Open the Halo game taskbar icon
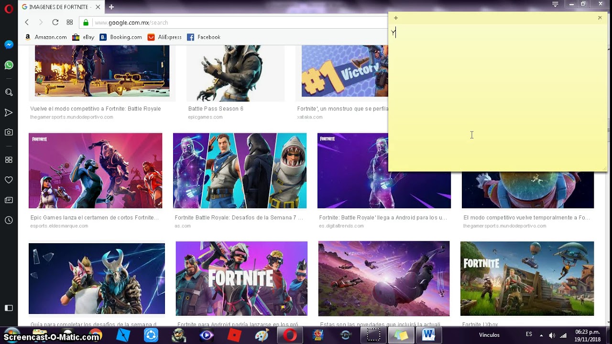Screen dimensions: 612x344 pyautogui.click(x=179, y=335)
